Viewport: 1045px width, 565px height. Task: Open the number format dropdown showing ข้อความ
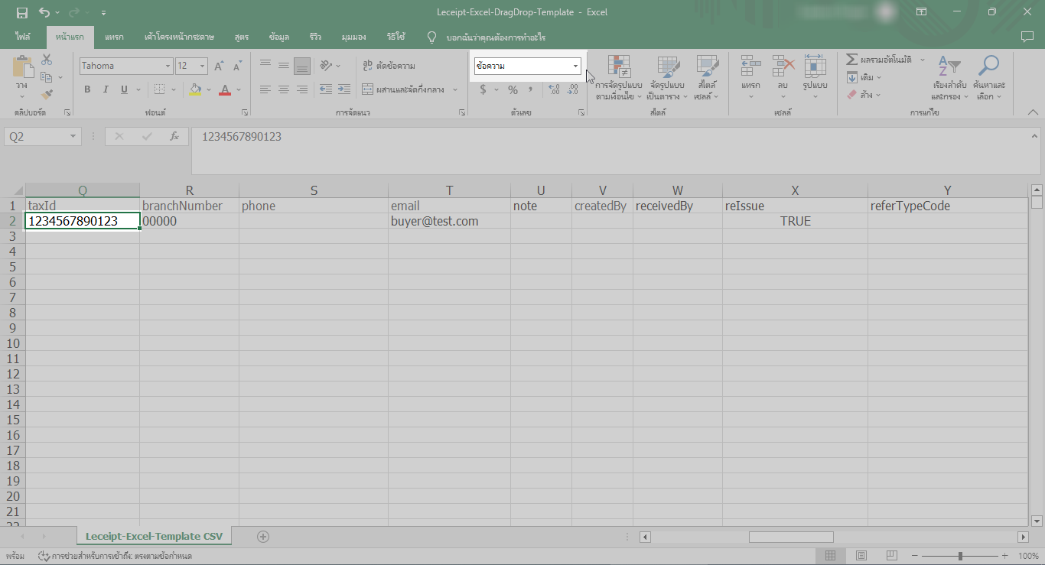click(575, 66)
